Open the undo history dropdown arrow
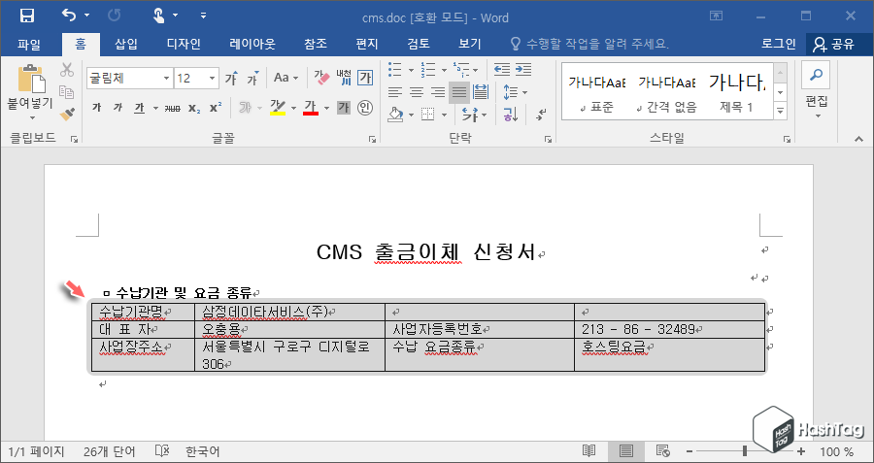 click(x=87, y=16)
